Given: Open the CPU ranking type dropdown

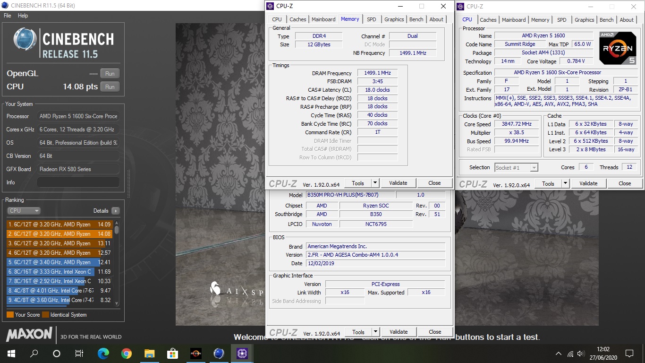Looking at the screenshot, I should [24, 211].
